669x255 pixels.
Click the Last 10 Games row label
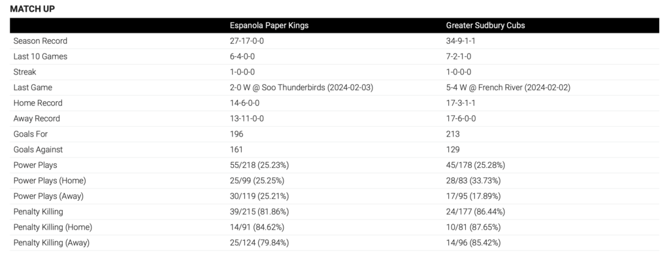[40, 56]
